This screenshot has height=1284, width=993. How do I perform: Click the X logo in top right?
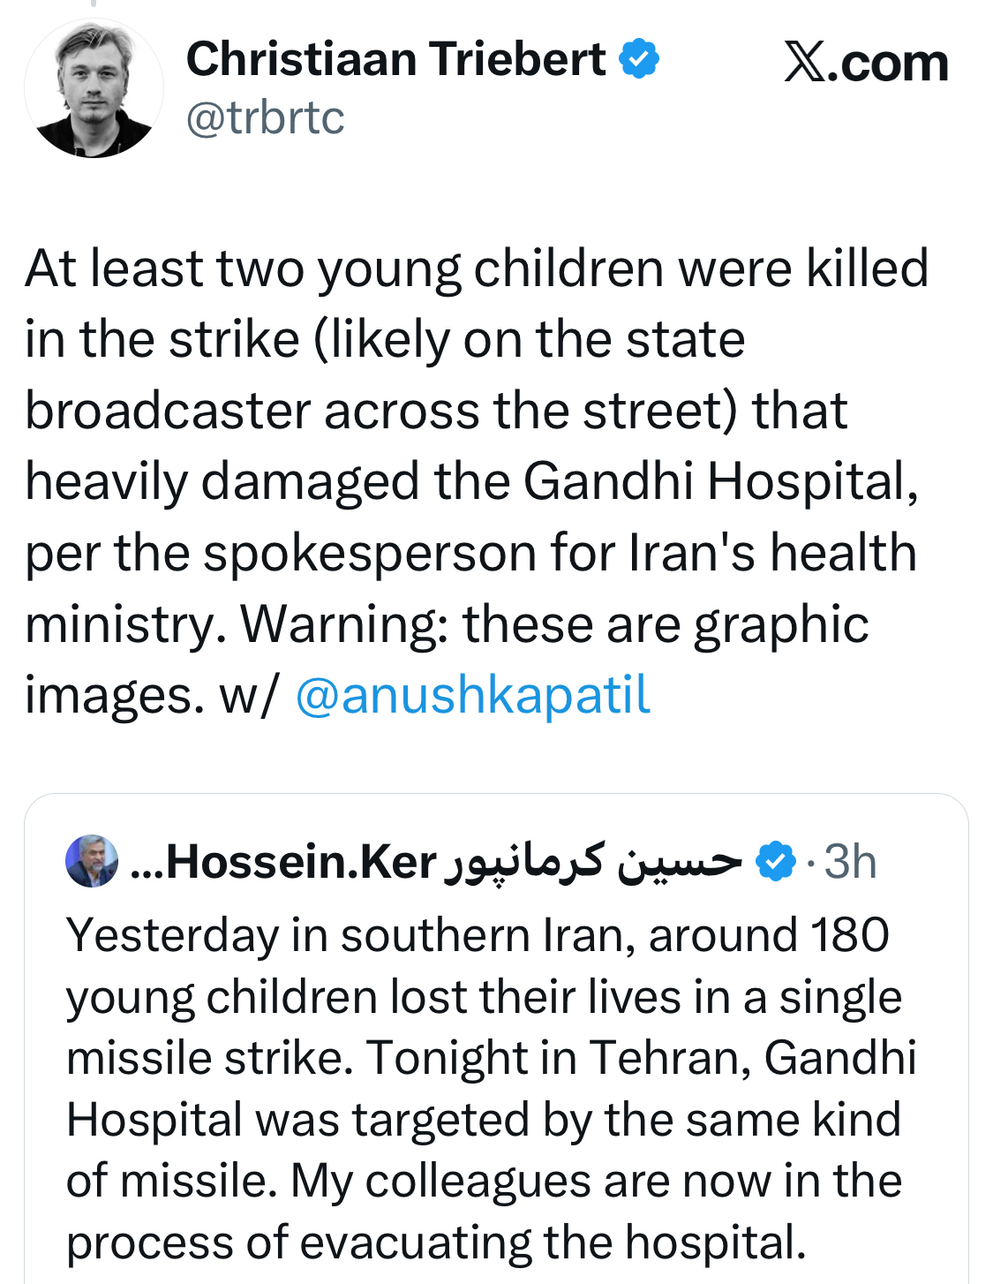coord(804,64)
